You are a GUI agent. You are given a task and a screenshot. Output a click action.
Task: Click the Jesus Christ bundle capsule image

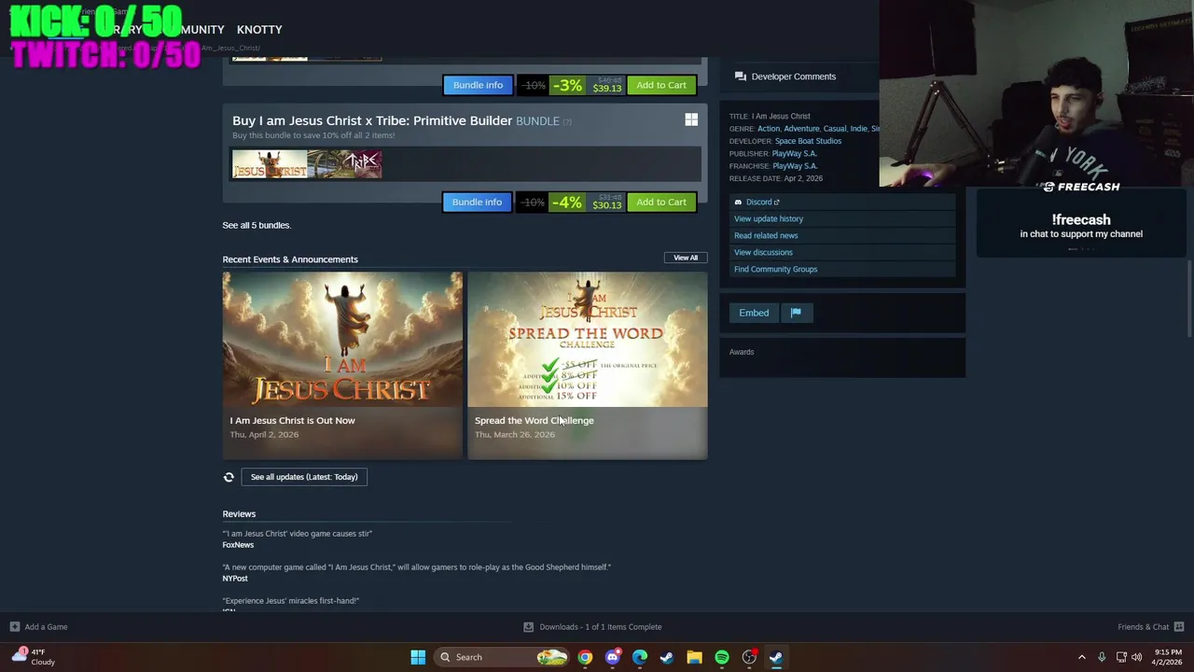[x=270, y=164]
